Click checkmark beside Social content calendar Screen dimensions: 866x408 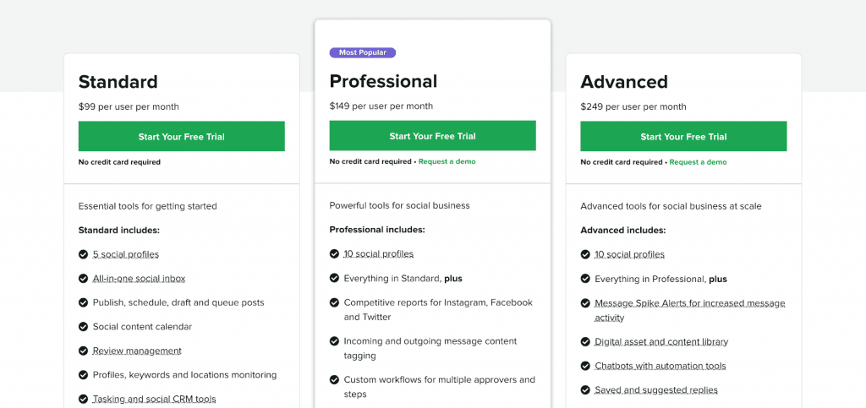coord(83,326)
